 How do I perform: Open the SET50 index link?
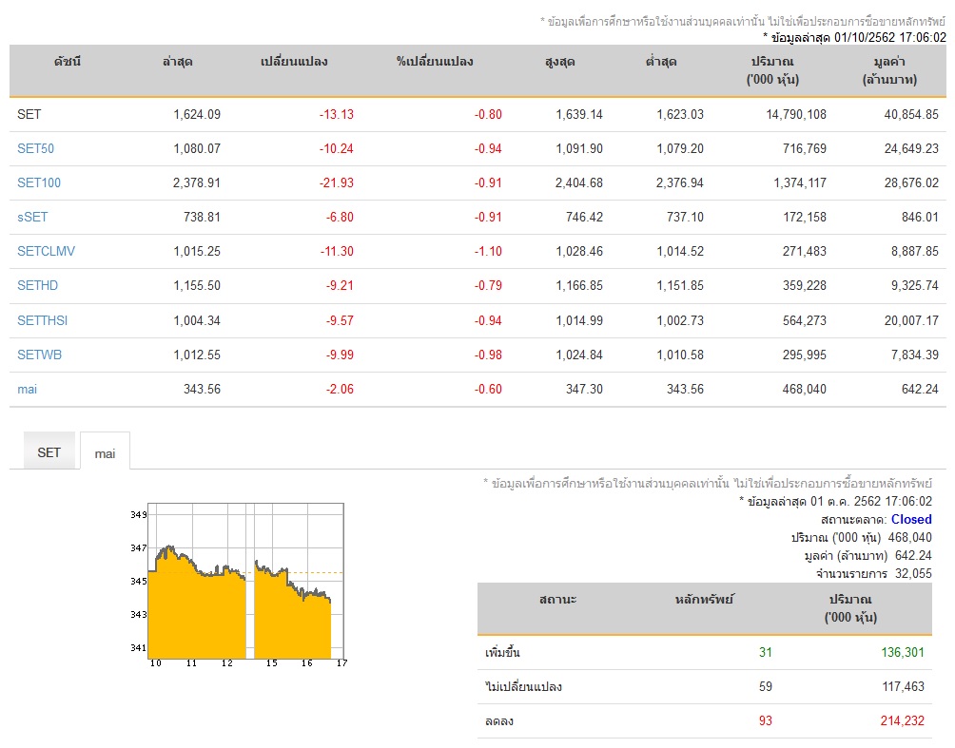pyautogui.click(x=35, y=148)
